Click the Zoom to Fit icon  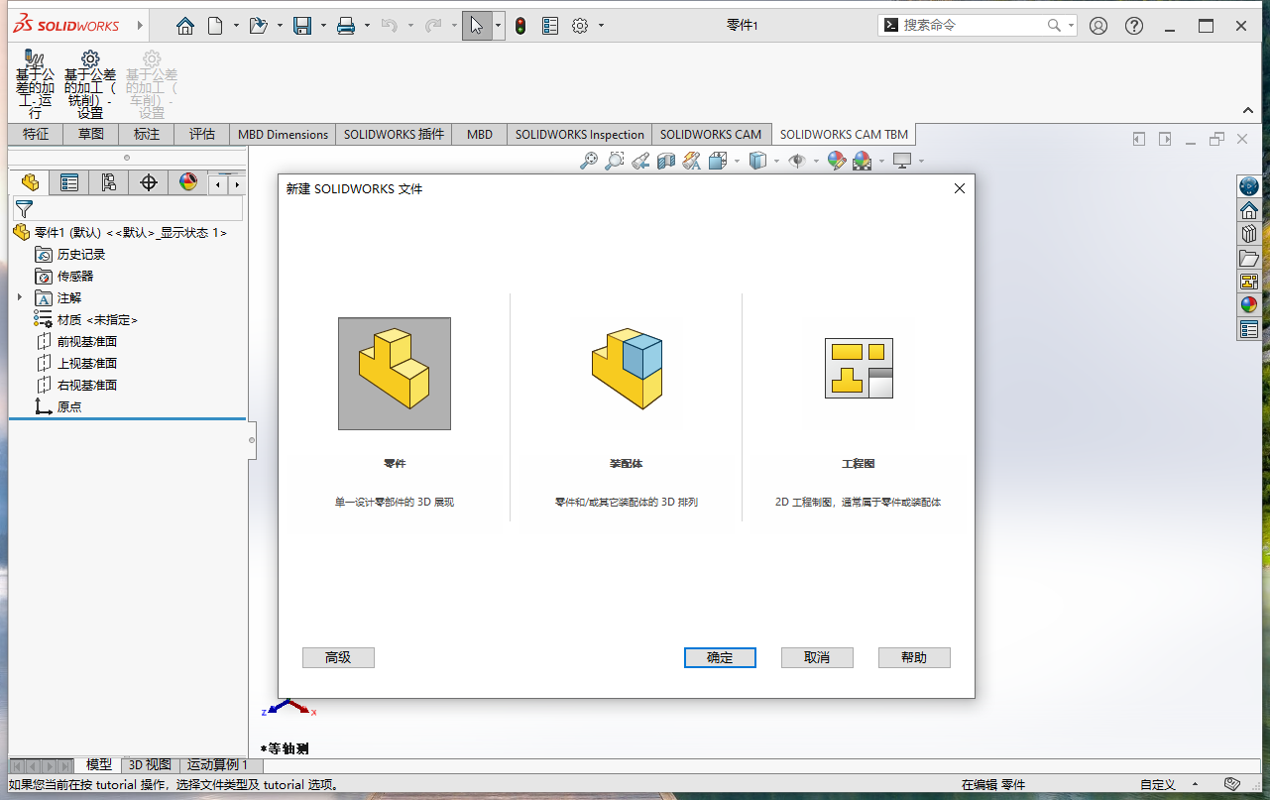[589, 161]
